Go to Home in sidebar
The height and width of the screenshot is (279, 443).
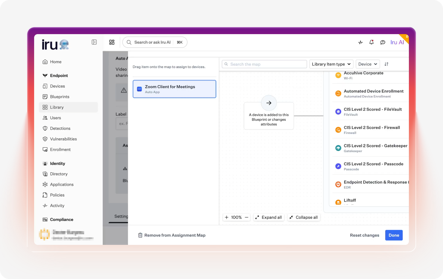click(x=68, y=62)
